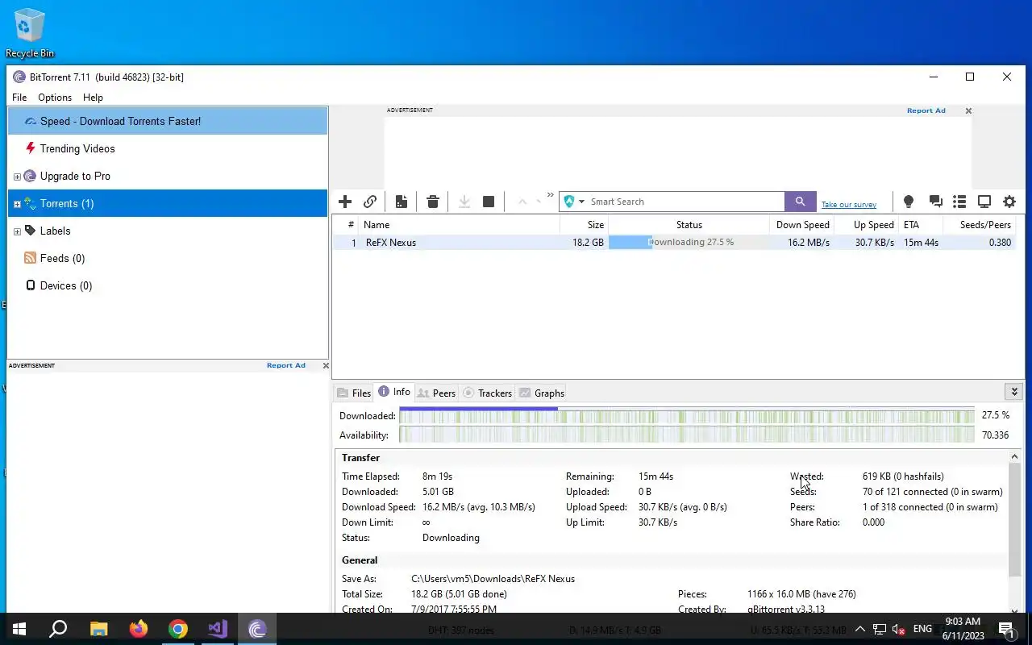Select Speed - Download Torrents Faster item
Screen dimensions: 1032x645
(x=168, y=121)
